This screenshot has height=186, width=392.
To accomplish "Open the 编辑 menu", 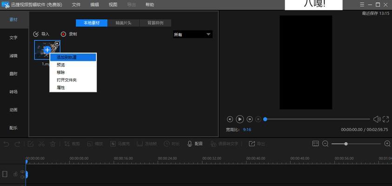I will pos(94,5).
